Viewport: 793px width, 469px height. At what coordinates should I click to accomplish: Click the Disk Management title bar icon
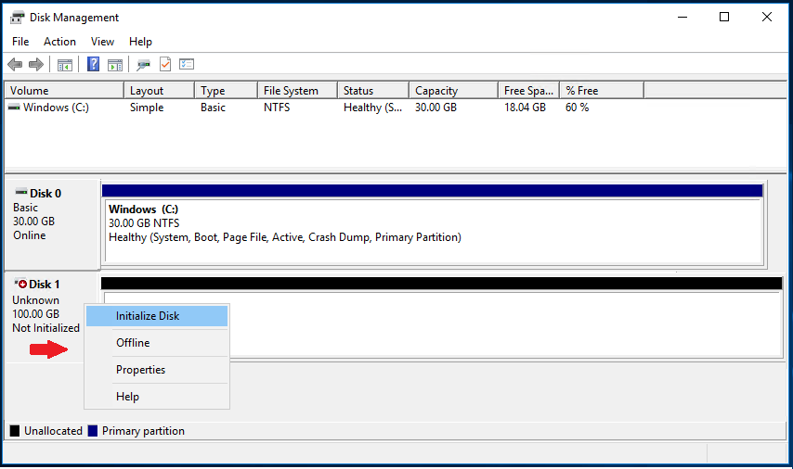tap(18, 18)
